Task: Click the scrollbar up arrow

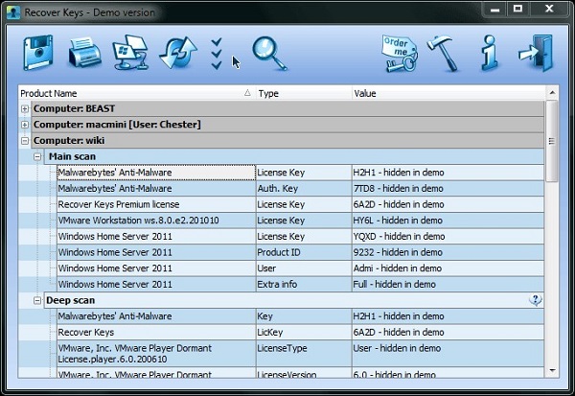Action: 552,93
